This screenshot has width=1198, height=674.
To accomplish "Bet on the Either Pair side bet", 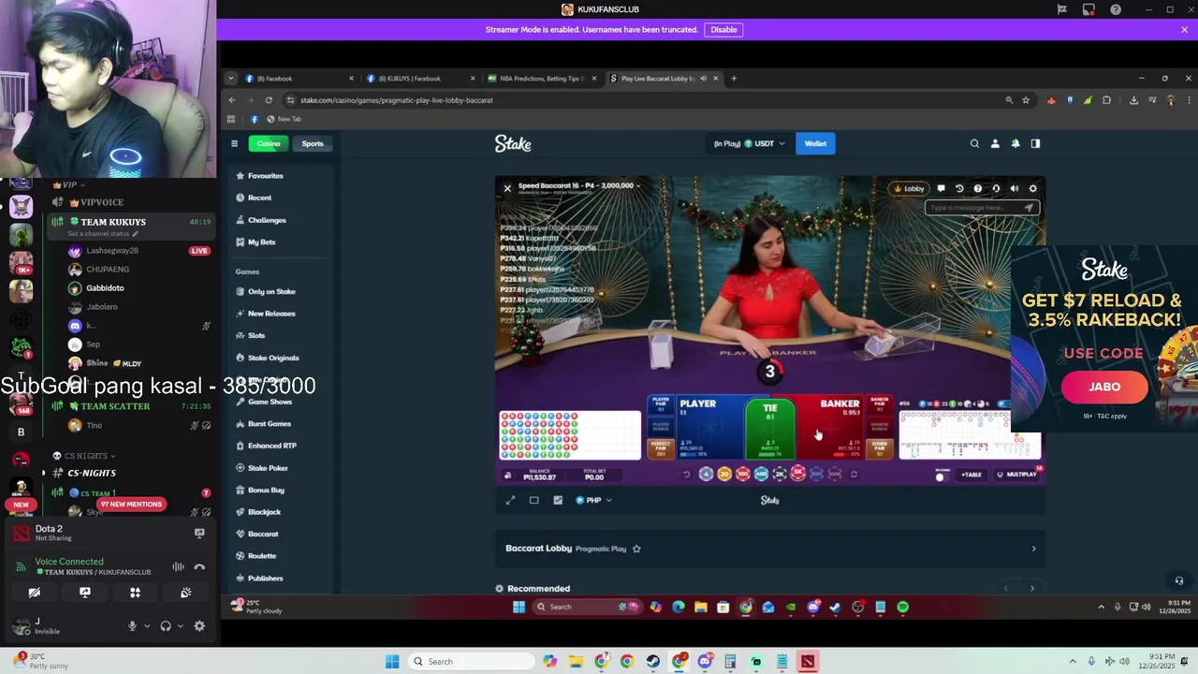I will click(880, 448).
